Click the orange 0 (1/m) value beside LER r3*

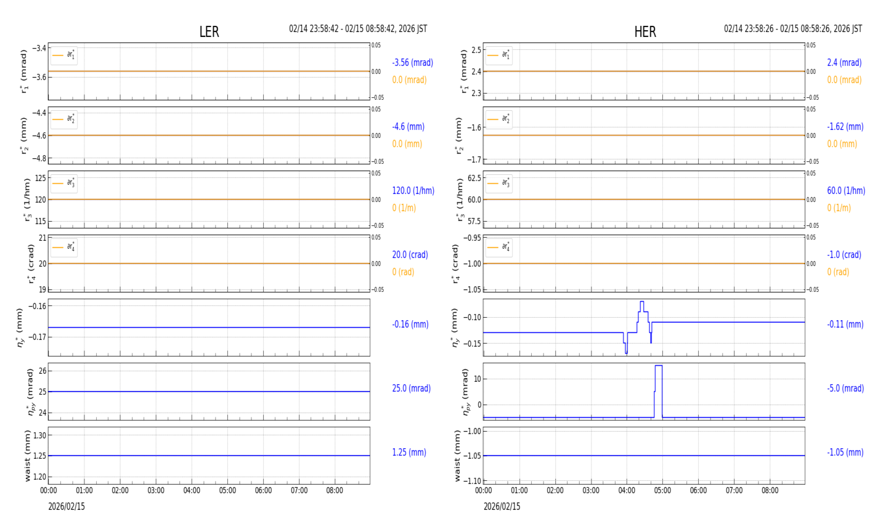click(404, 208)
